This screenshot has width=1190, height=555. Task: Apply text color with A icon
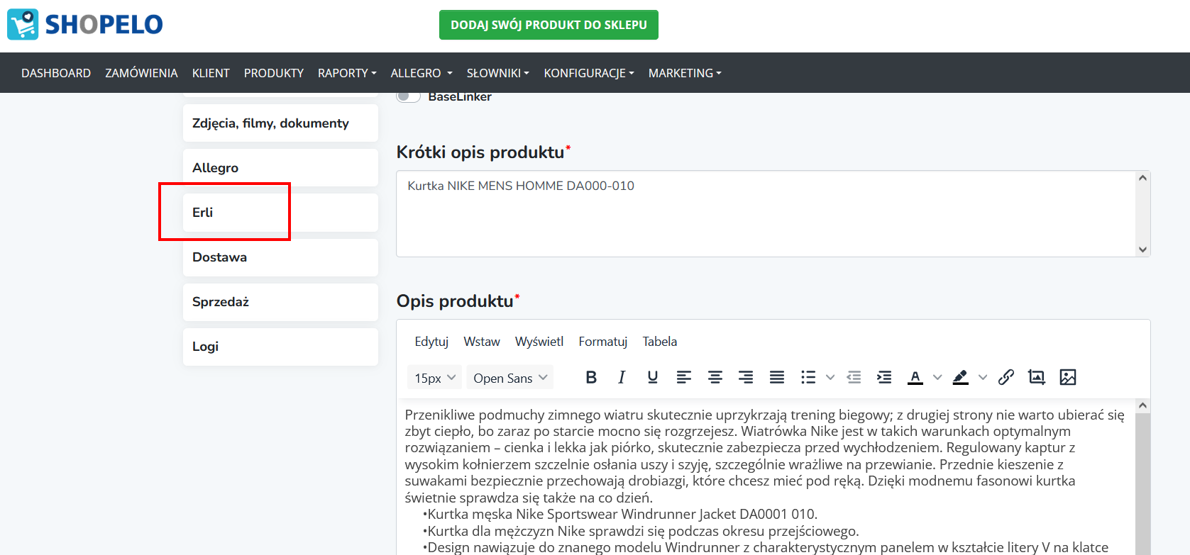coord(915,377)
